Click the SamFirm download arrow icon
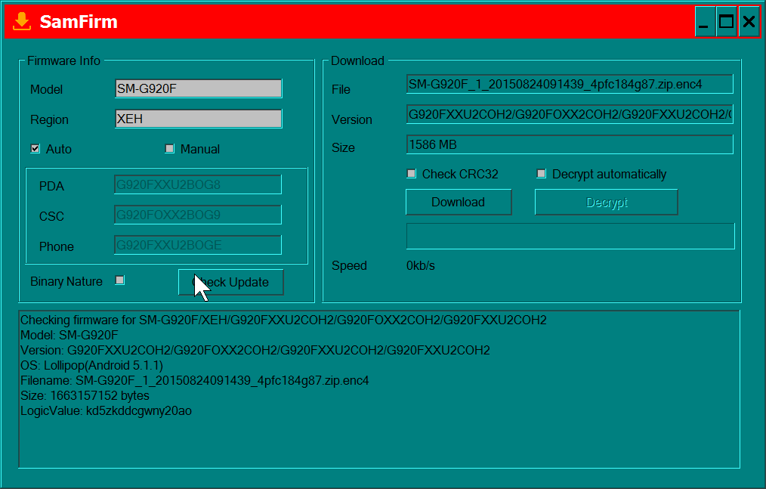 [21, 21]
